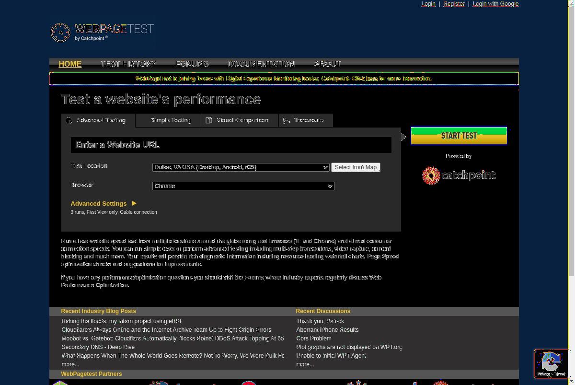The height and width of the screenshot is (385, 575).
Task: Click 'more...' under Recent Discussions
Action: point(305,364)
